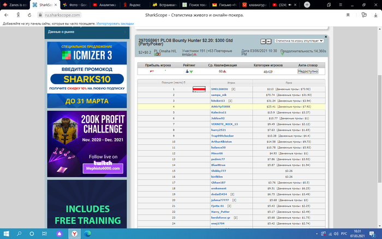Close the SharkScope browser tab
Viewport: 382px width, 239px height.
(56, 5)
